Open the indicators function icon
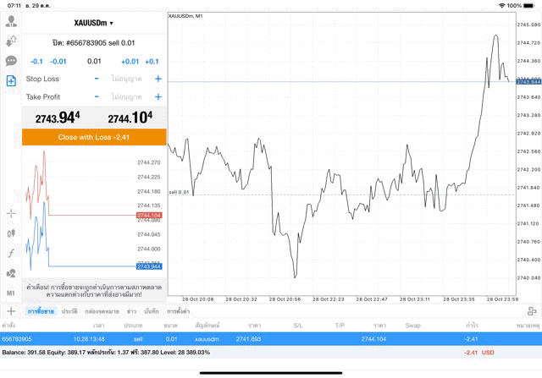 [x=11, y=253]
